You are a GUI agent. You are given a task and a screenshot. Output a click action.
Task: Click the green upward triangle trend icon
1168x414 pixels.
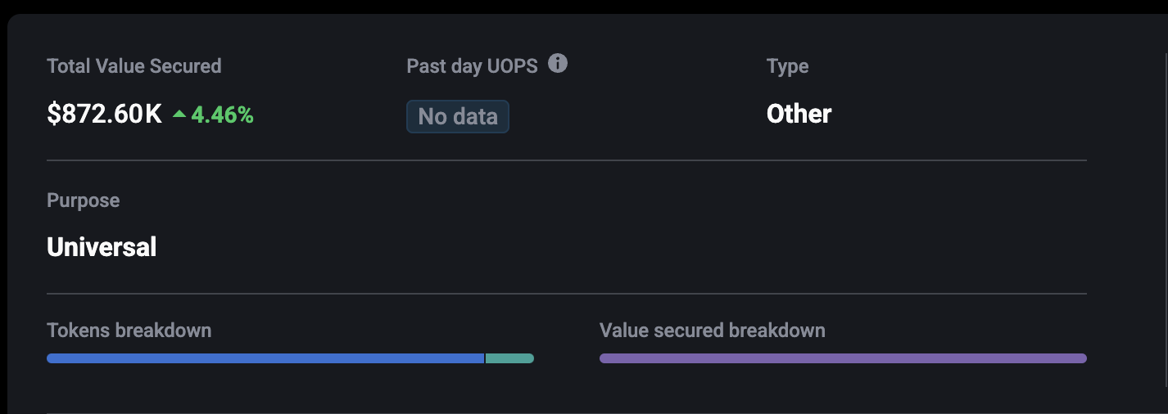pyautogui.click(x=179, y=115)
